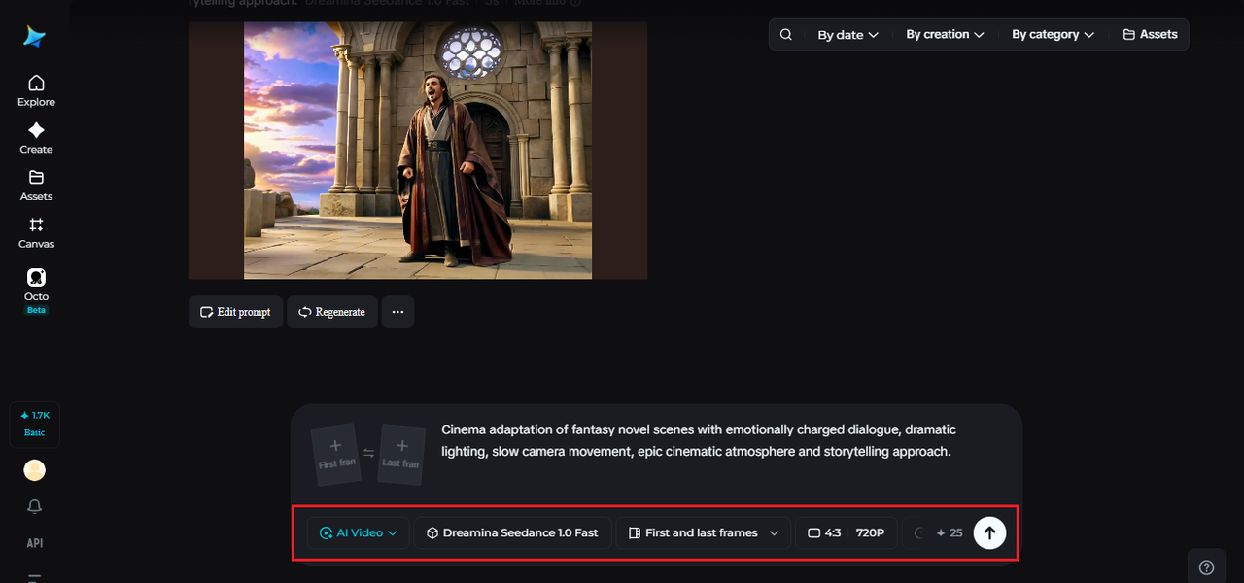The width and height of the screenshot is (1244, 583).
Task: Expand the By date filter dropdown
Action: pos(847,34)
